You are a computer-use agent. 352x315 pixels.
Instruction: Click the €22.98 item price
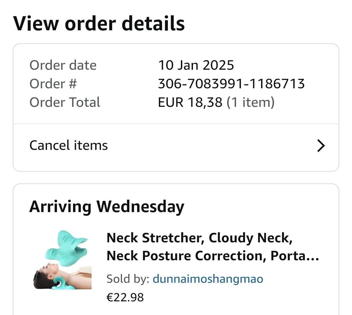click(x=125, y=297)
